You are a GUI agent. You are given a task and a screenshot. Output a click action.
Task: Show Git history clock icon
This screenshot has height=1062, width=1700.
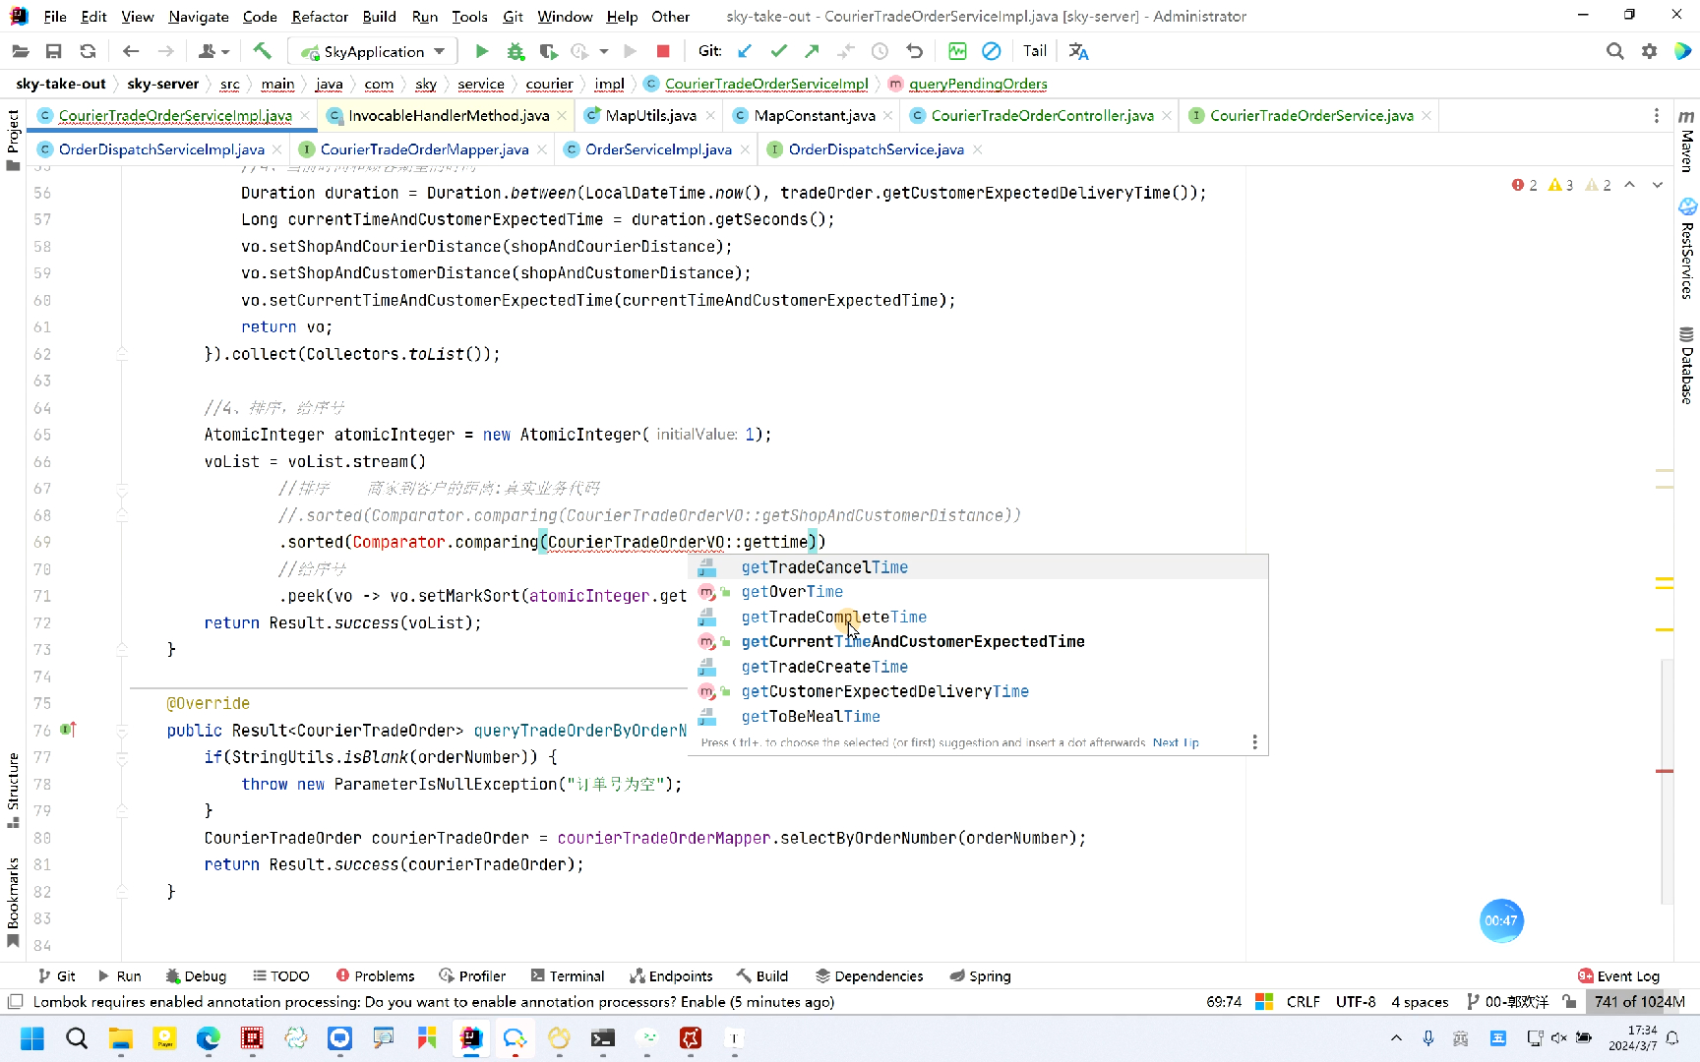(x=880, y=51)
